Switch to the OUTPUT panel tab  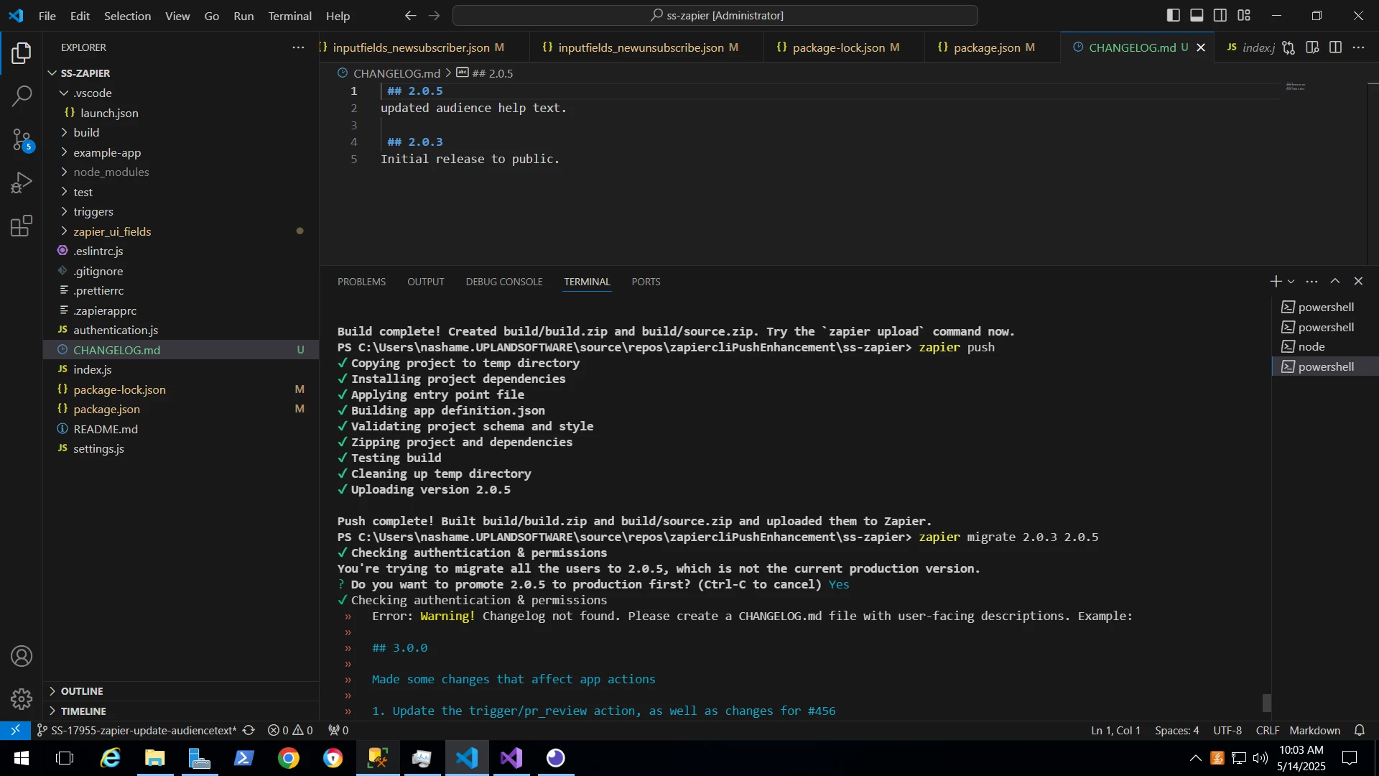click(x=426, y=282)
